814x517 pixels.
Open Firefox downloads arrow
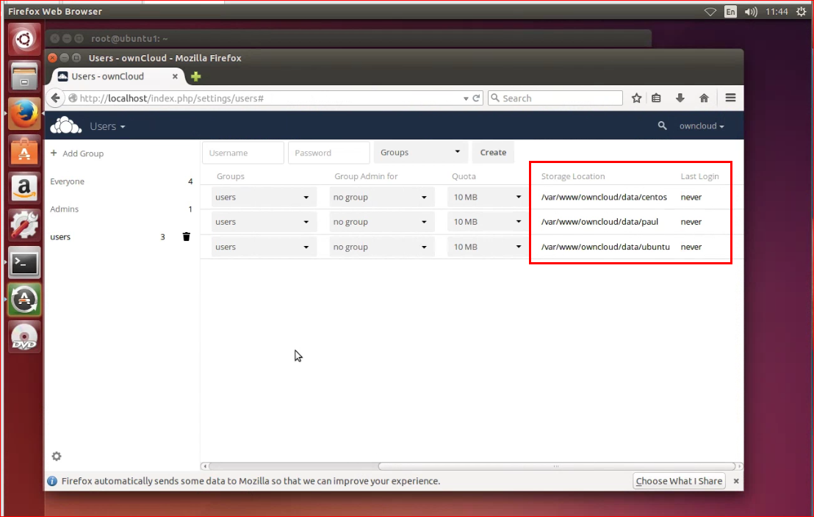(x=680, y=98)
